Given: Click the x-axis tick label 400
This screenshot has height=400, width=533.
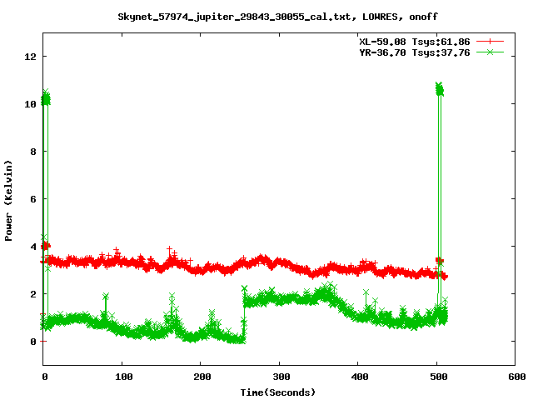Looking at the screenshot, I should click(360, 377).
